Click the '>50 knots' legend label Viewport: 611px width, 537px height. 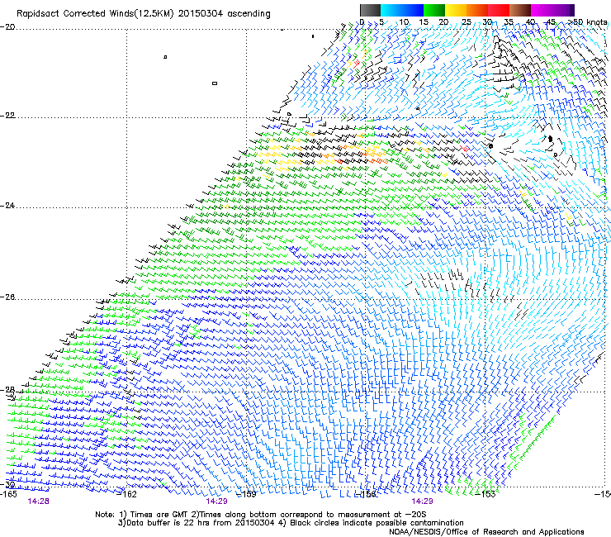(x=588, y=22)
